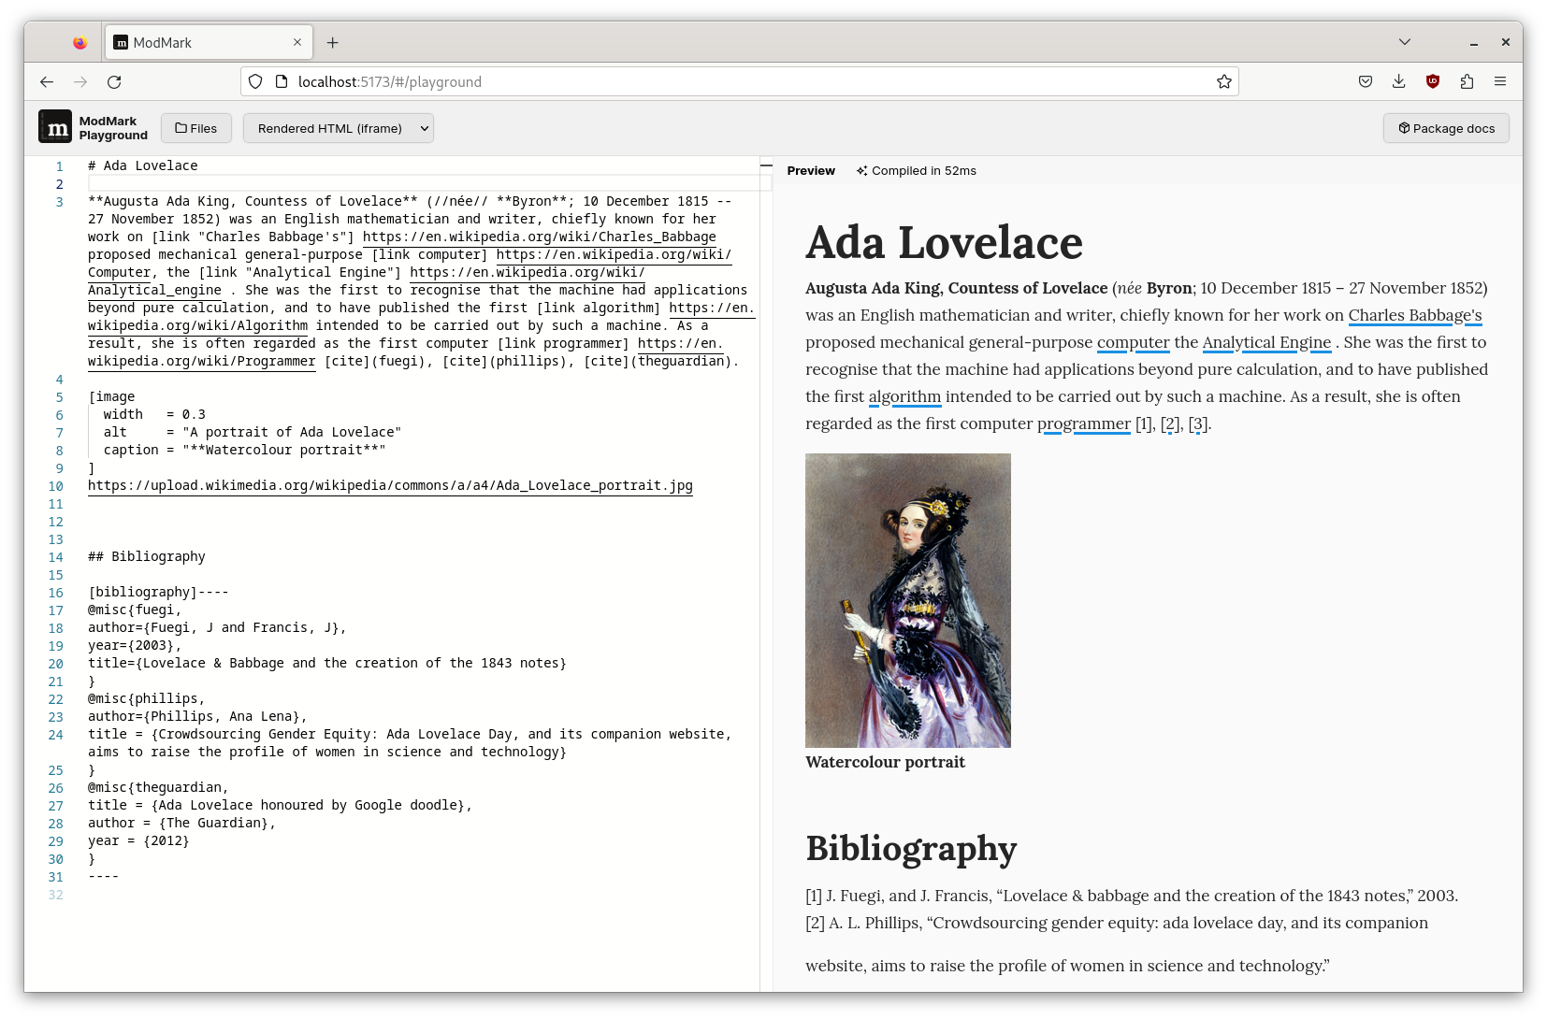Click the 'author={Fuegi, J and Francis, J},' line
Viewport: 1547px width, 1019px height.
point(217,627)
